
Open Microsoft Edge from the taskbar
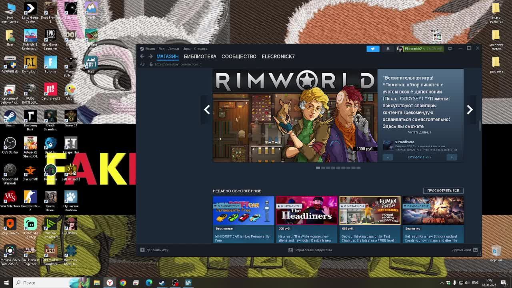click(x=149, y=283)
